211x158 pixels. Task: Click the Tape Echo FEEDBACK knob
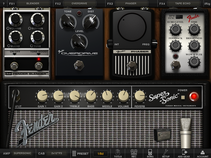tap(175, 46)
